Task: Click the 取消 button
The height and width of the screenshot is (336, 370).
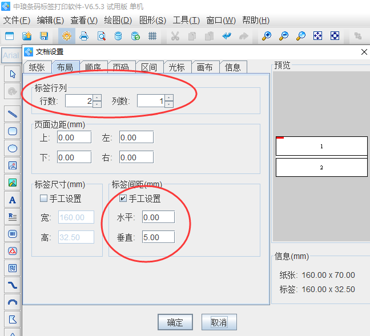Action: [x=219, y=322]
